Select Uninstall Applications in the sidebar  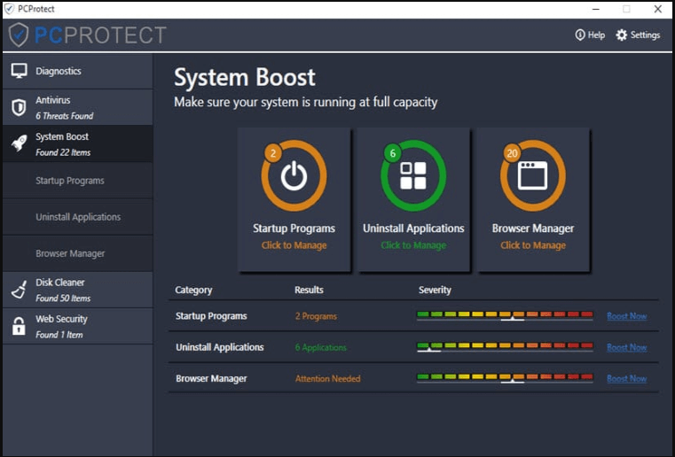[x=78, y=217]
